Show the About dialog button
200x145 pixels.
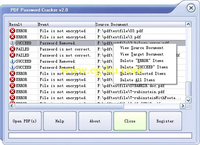[95, 121]
